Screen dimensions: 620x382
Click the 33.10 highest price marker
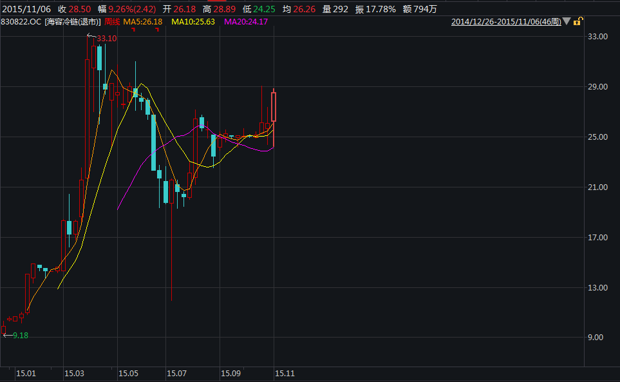(106, 39)
